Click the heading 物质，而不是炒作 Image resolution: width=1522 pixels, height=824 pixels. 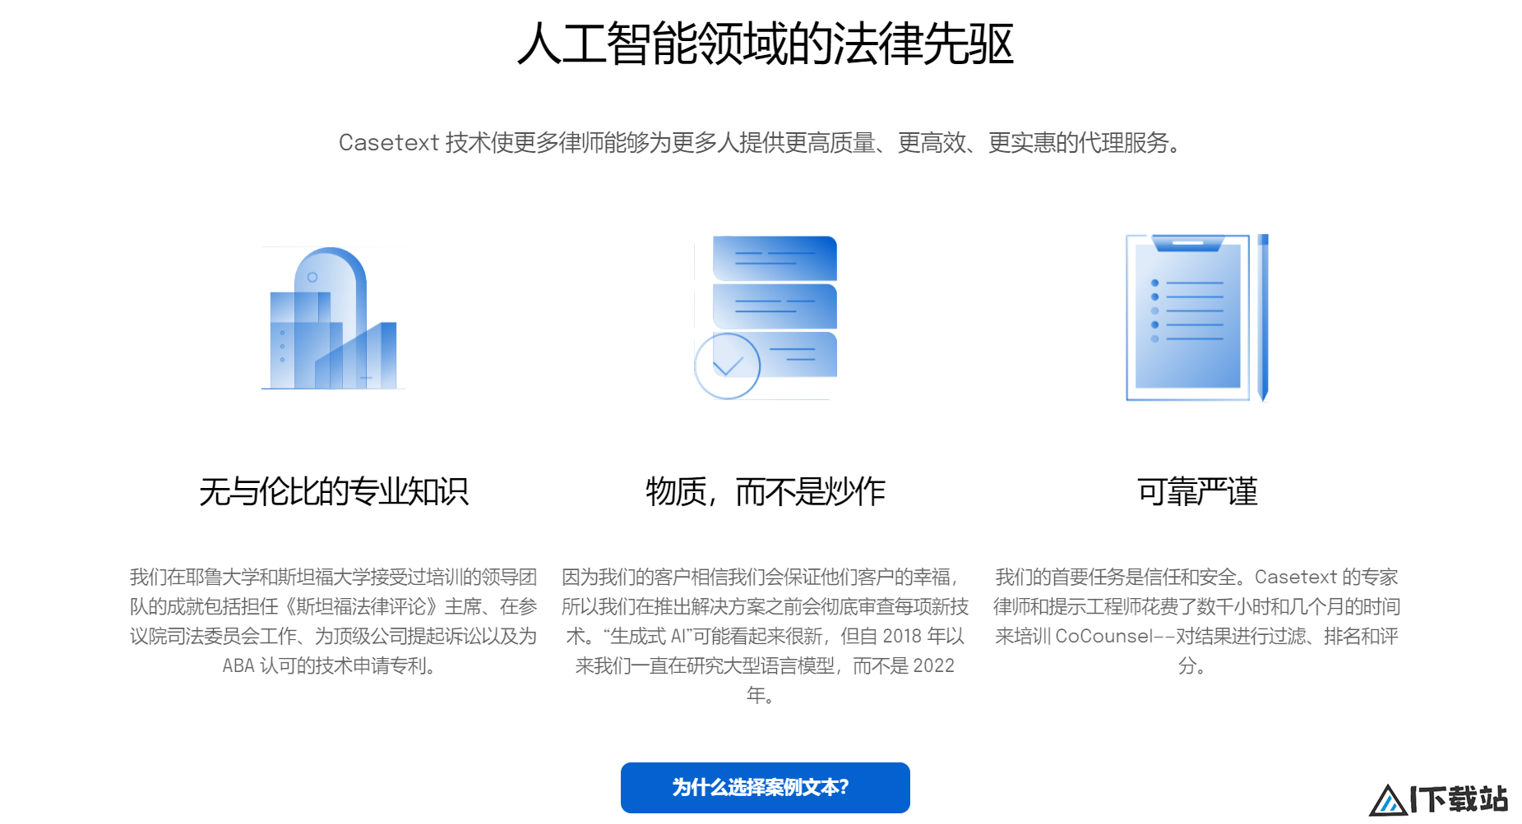pyautogui.click(x=765, y=491)
